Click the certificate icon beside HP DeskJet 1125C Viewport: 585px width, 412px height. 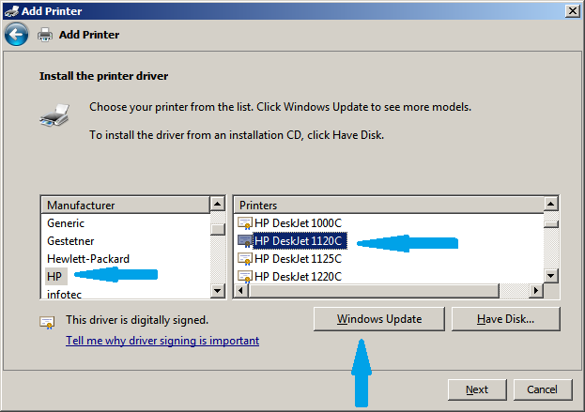(x=245, y=259)
